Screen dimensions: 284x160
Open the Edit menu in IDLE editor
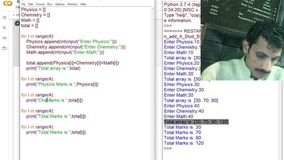(x=31, y=4)
